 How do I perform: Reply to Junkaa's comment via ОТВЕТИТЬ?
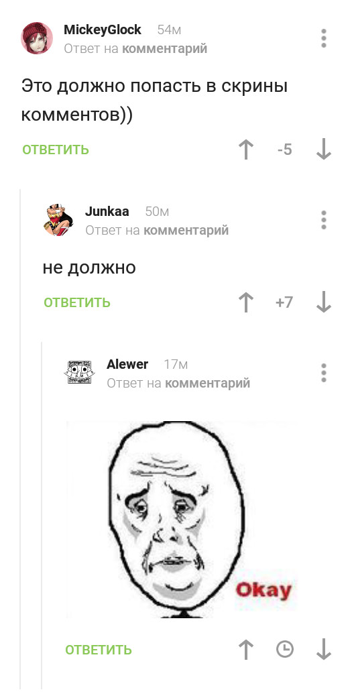(77, 302)
